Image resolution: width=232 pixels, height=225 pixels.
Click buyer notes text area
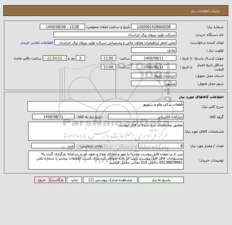point(106,160)
